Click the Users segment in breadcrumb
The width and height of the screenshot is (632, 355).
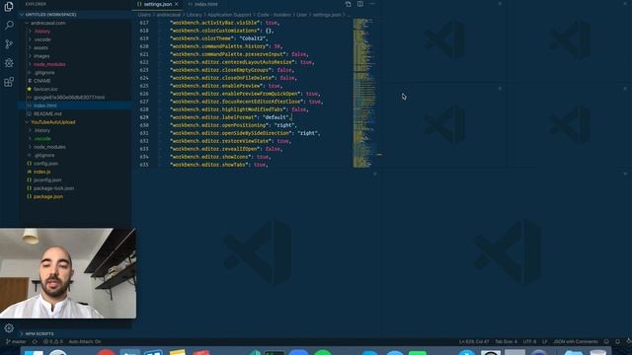pos(144,15)
